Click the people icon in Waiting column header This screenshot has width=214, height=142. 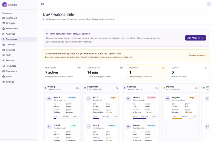click(x=77, y=88)
